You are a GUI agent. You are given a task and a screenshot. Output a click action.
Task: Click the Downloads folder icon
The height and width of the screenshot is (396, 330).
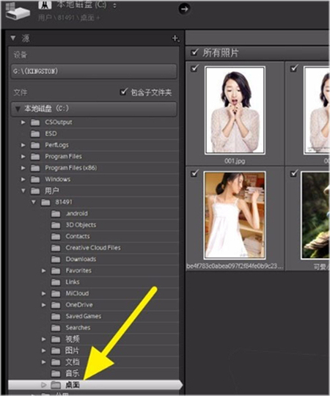[x=56, y=259]
